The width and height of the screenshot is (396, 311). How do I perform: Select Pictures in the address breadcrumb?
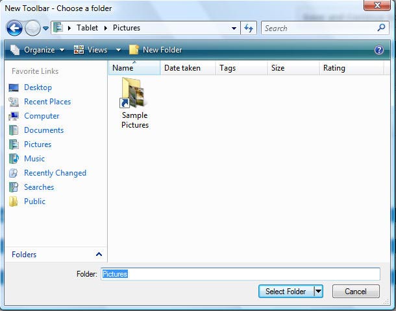[127, 28]
